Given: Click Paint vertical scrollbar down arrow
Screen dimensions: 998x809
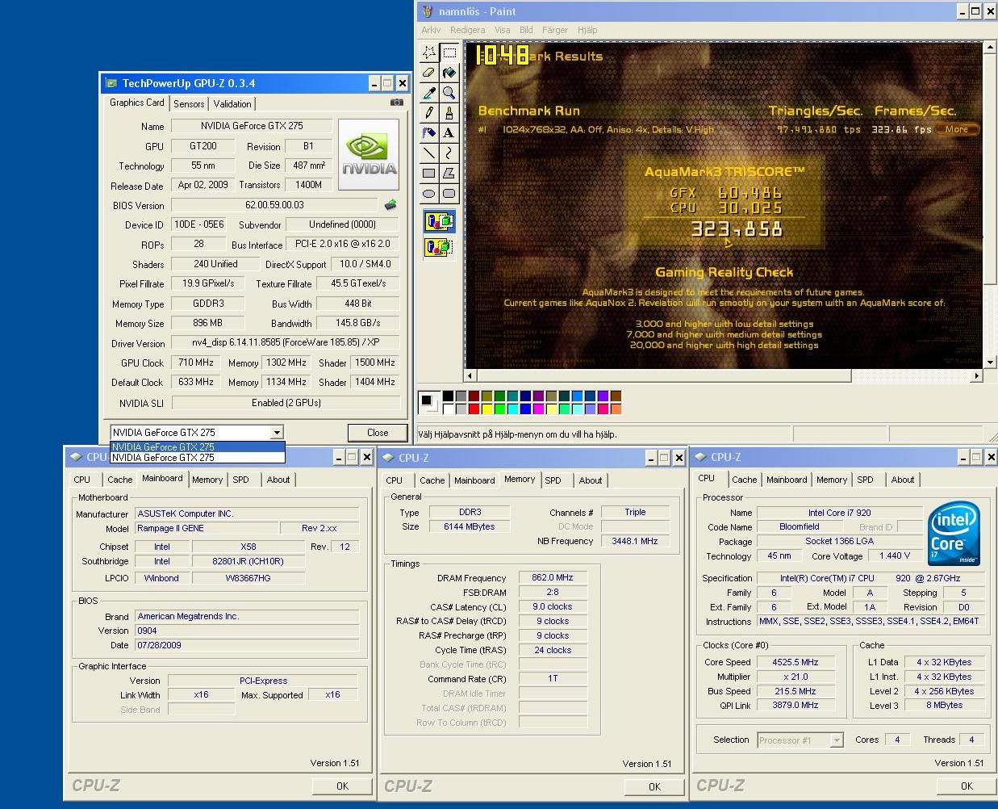Looking at the screenshot, I should (x=990, y=363).
